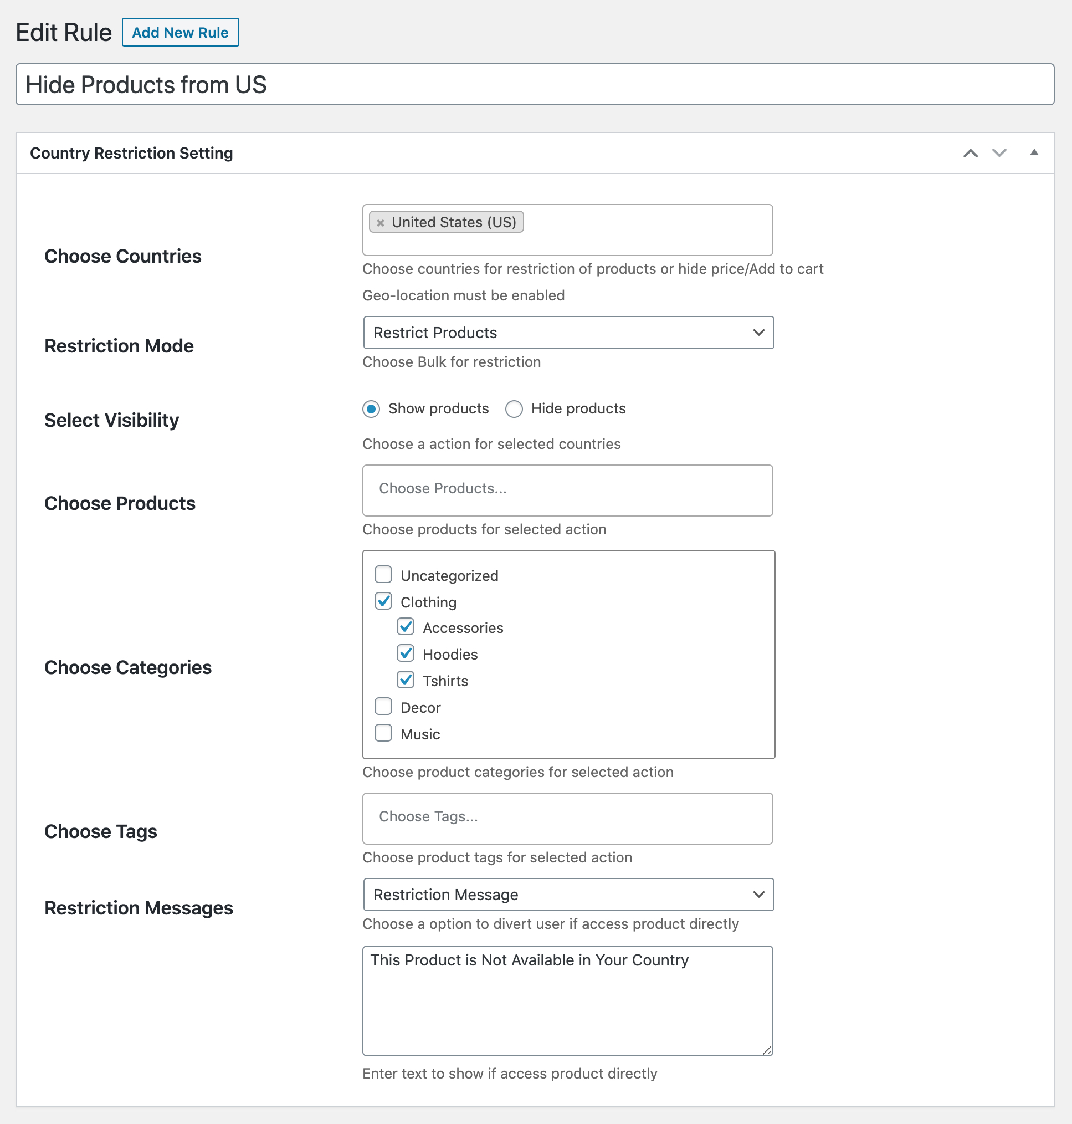
Task: Click the move-down chevron on Country Restriction Setting
Action: tap(1000, 153)
